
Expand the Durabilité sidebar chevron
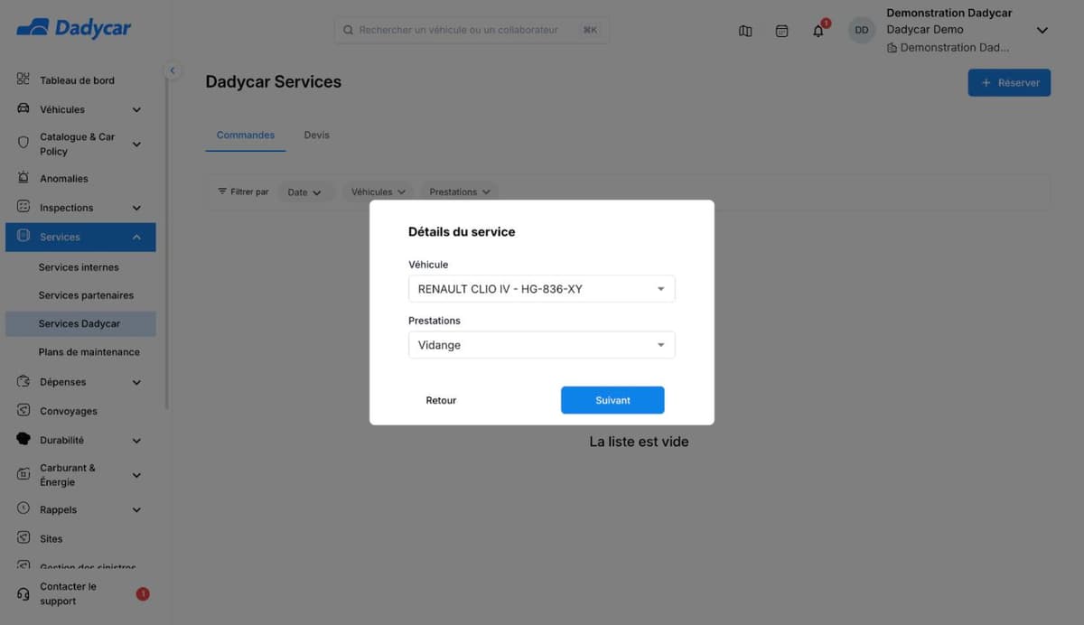coord(136,440)
